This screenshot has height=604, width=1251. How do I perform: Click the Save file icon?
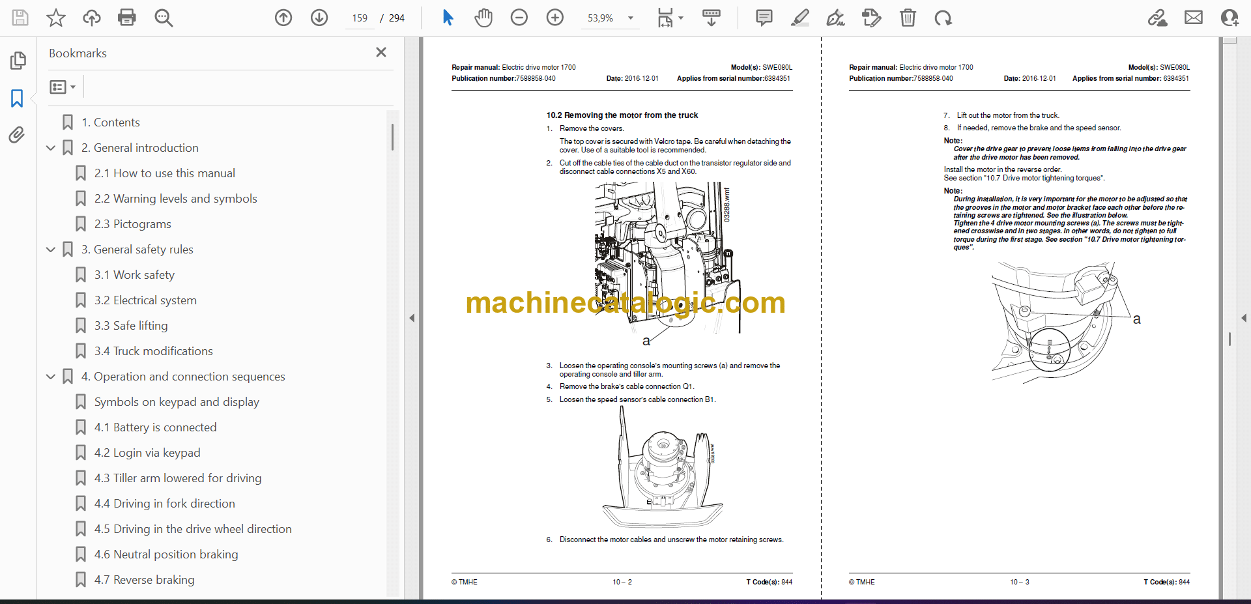[20, 18]
